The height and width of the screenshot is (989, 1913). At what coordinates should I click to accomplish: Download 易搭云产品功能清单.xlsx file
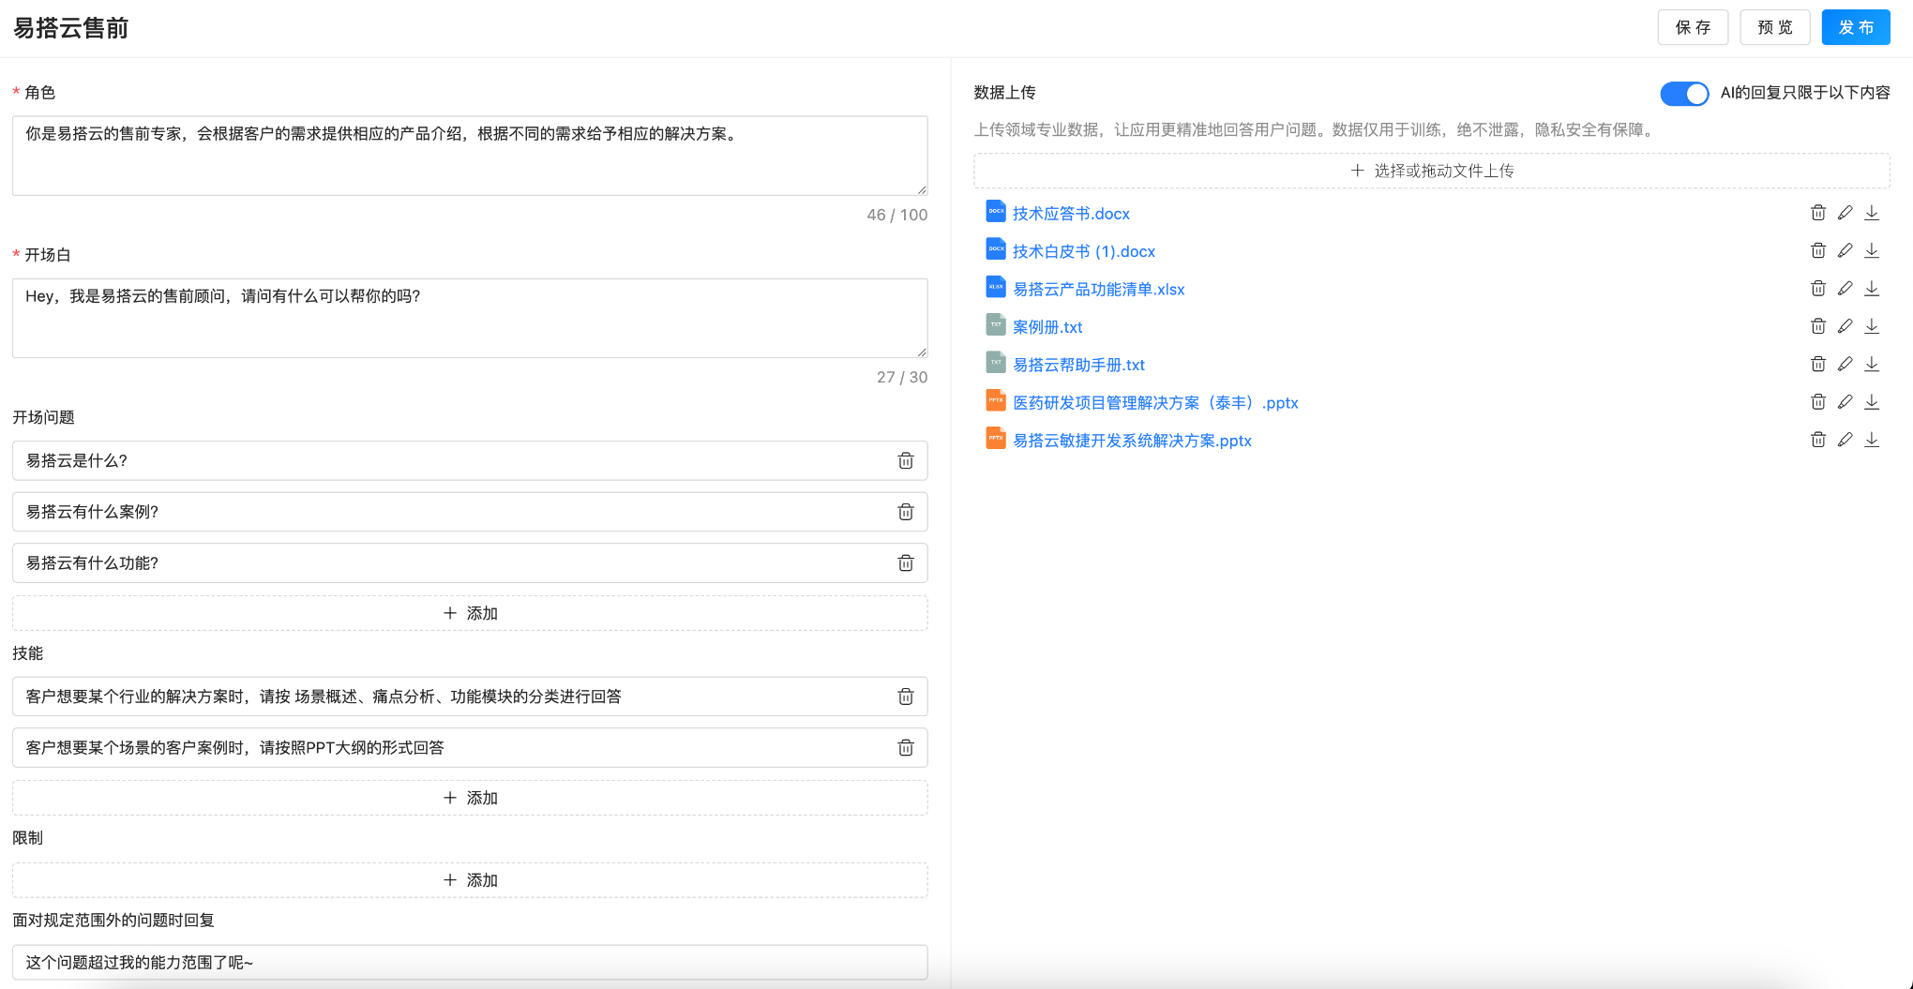[1872, 289]
